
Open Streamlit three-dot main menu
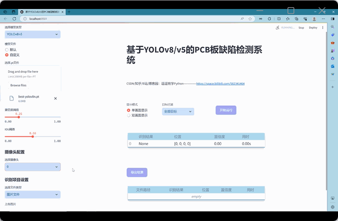(x=323, y=27)
